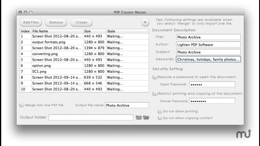
Task: Sort by State column header
Action: pyautogui.click(x=127, y=31)
